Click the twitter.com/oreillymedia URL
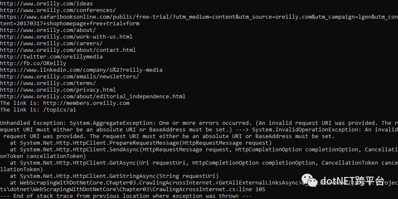 pyautogui.click(x=51, y=57)
